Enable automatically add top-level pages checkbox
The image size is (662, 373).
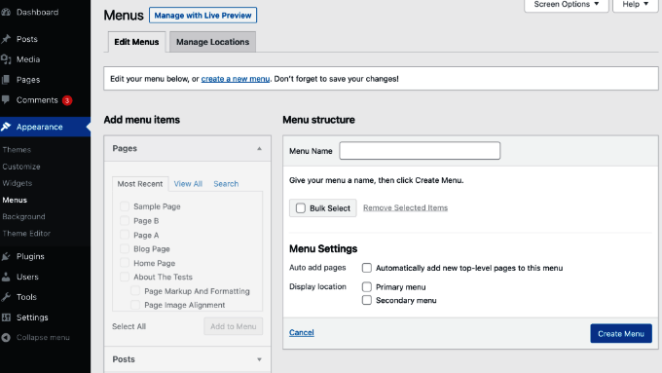pyautogui.click(x=367, y=268)
